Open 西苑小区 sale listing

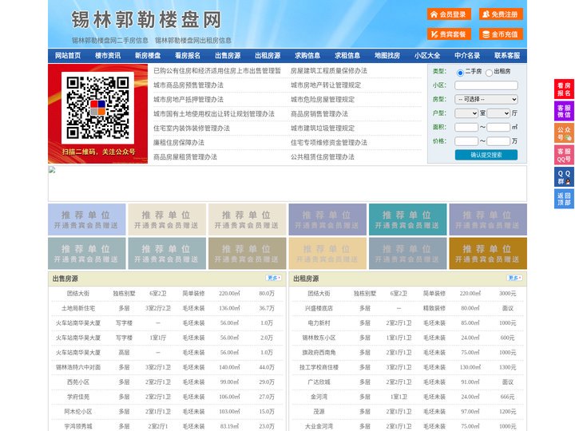tap(78, 382)
